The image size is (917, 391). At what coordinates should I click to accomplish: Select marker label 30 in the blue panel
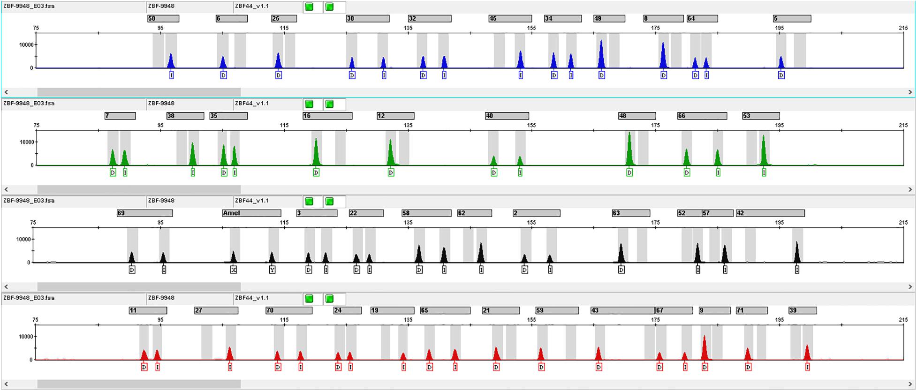click(x=368, y=19)
